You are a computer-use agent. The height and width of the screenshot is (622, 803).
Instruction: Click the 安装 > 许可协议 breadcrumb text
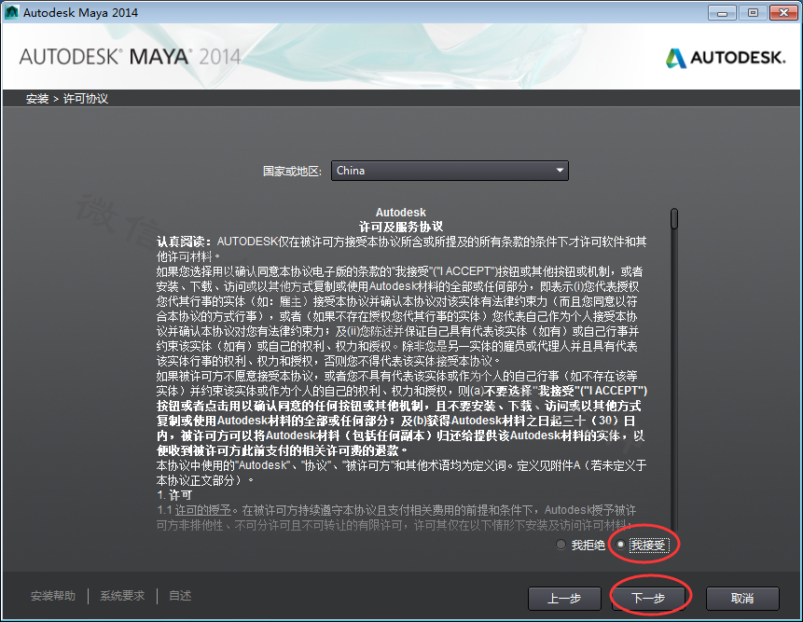point(67,98)
